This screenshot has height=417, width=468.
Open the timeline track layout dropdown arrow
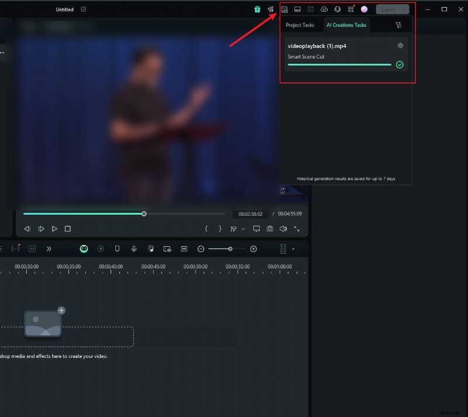(x=293, y=249)
